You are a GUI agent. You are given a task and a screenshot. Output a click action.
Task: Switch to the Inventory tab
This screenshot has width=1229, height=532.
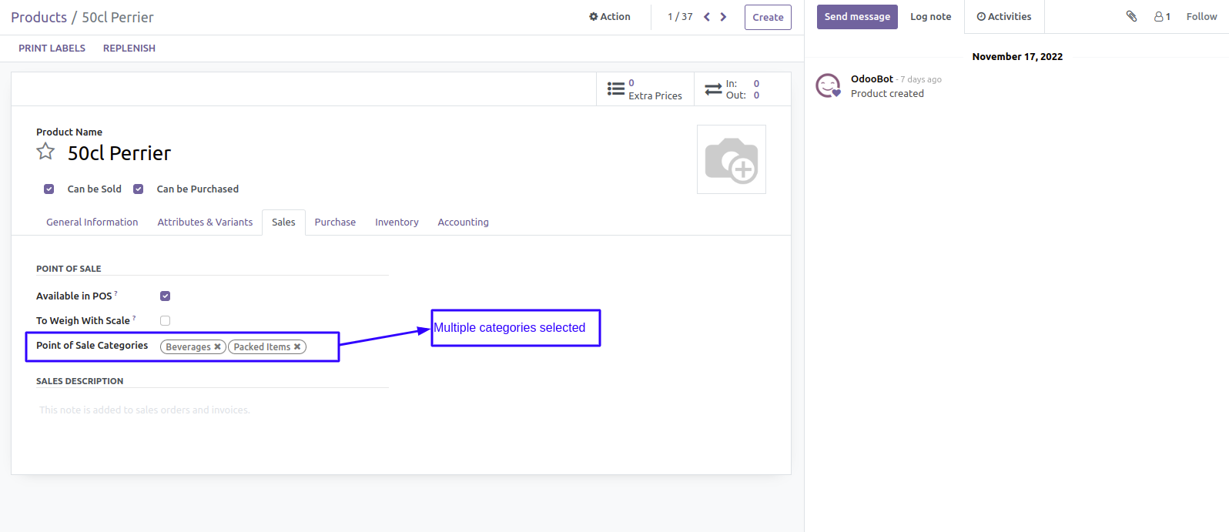[397, 222]
